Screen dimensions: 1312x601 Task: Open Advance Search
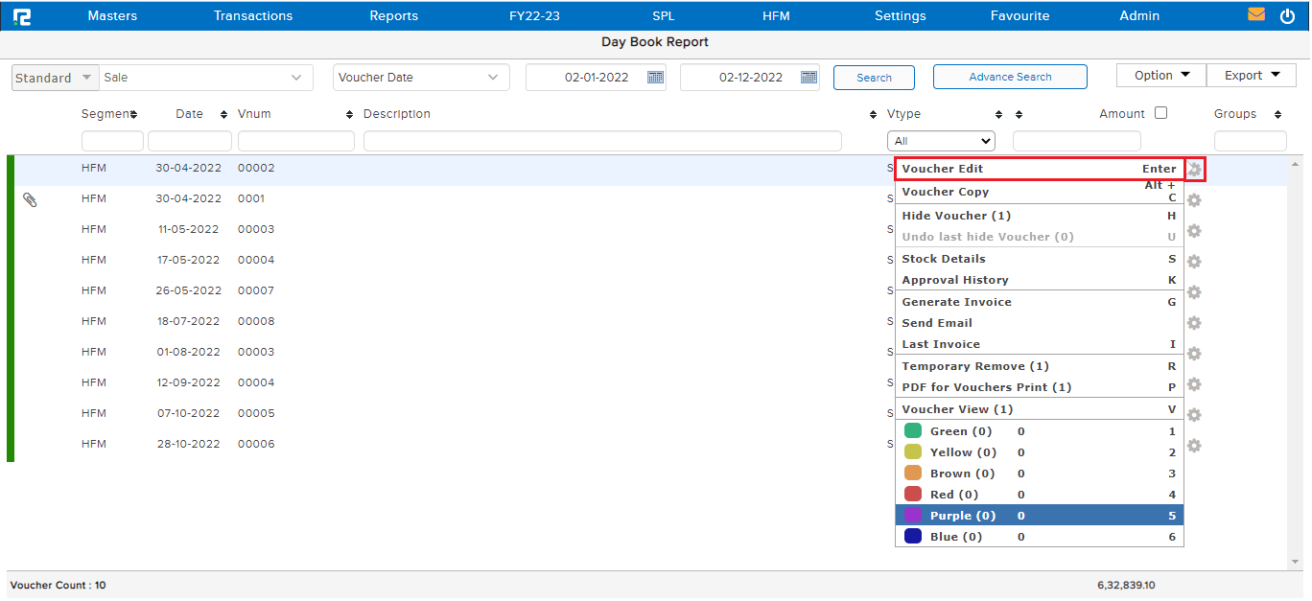point(1010,77)
